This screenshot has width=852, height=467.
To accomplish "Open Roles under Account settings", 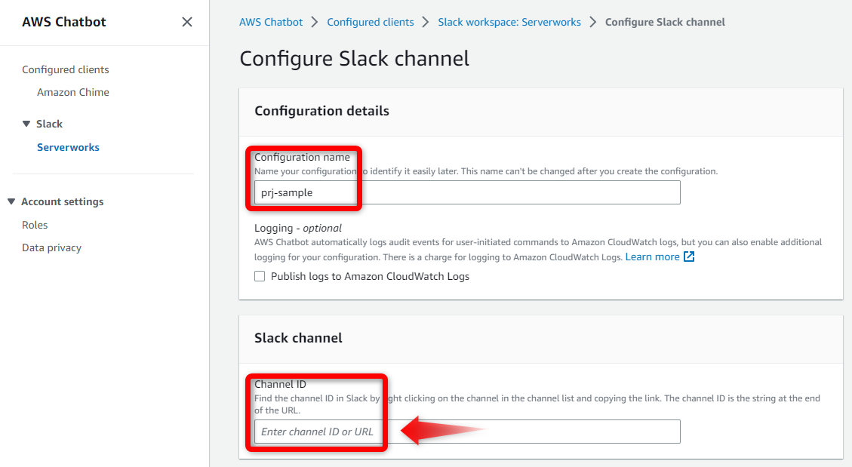I will [x=35, y=225].
